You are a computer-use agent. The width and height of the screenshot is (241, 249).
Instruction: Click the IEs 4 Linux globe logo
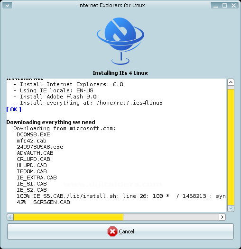[x=120, y=41]
